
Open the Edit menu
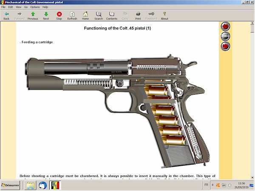pos(11,7)
